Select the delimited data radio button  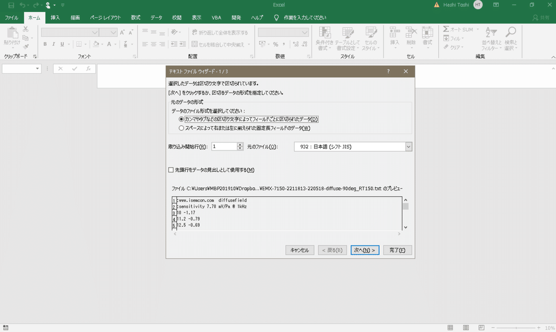(181, 119)
